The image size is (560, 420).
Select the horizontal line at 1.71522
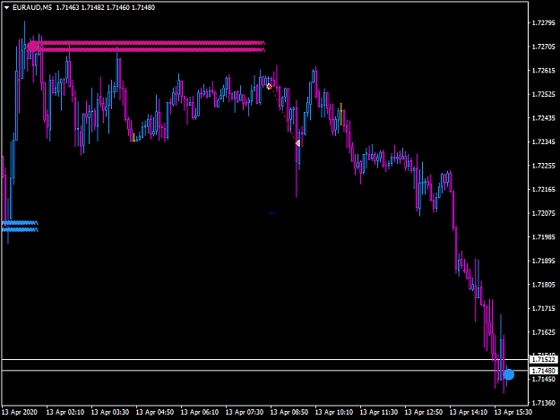point(264,359)
